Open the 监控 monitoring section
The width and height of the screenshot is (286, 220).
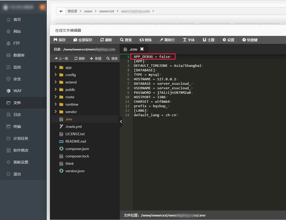pos(17,67)
